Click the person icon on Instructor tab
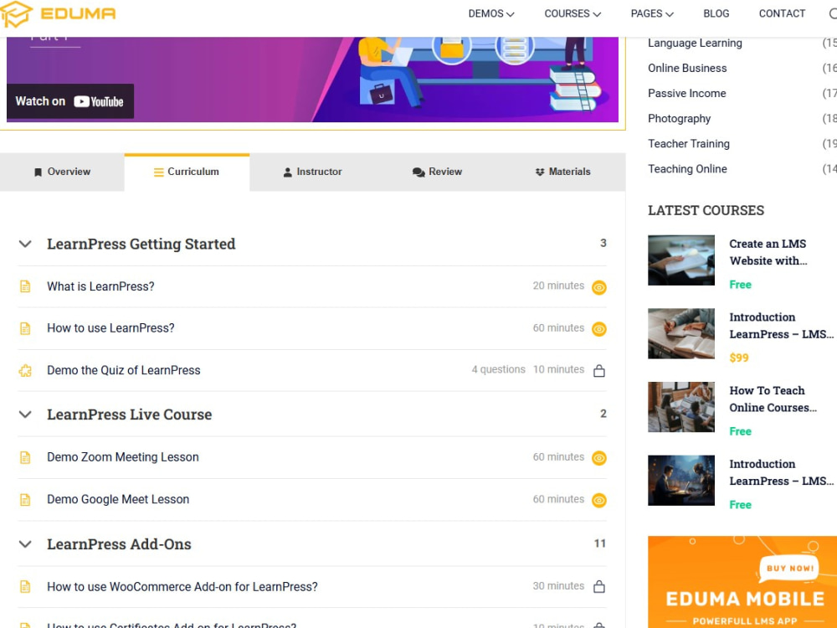 coord(287,172)
